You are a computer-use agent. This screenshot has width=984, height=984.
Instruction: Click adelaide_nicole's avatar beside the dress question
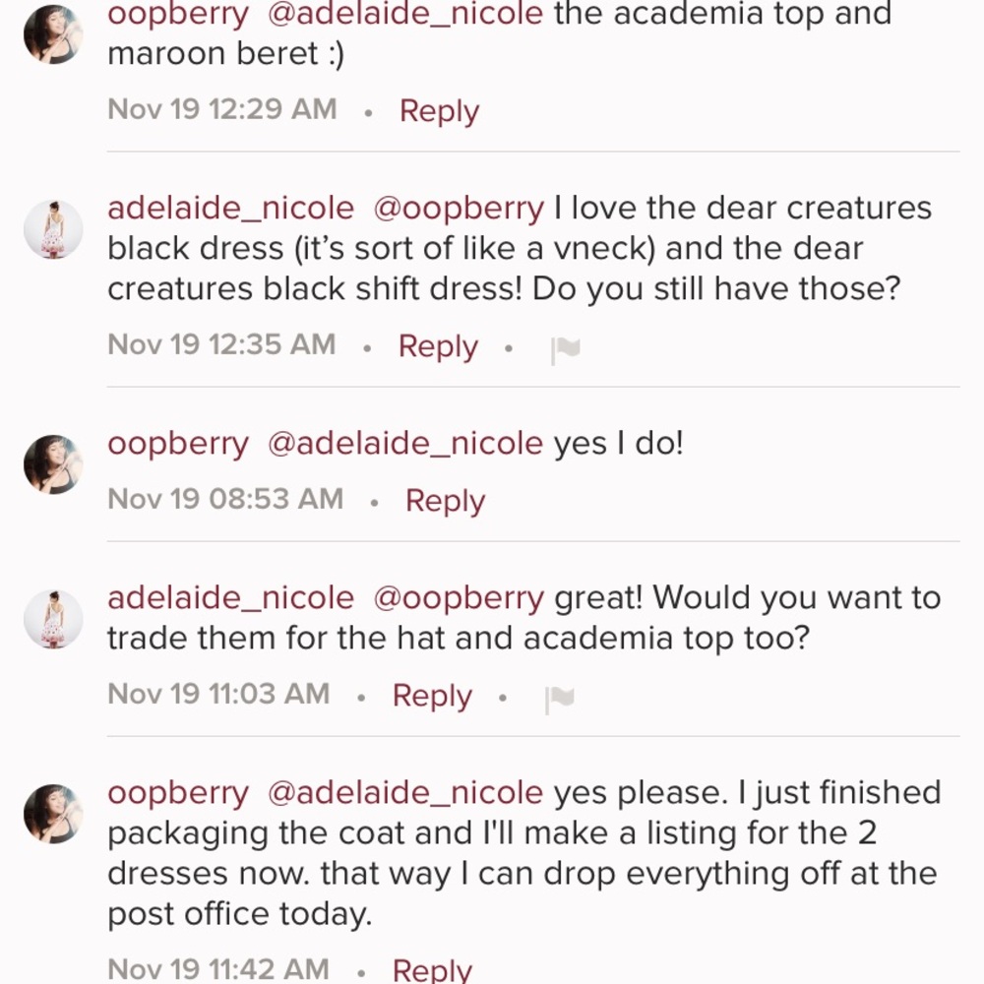click(53, 228)
